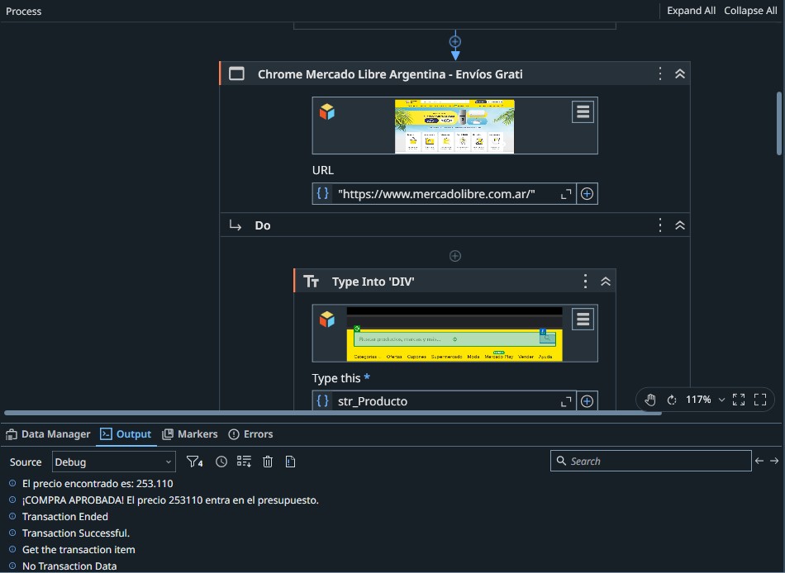Click the cube icon on browser thumbnail

[x=327, y=111]
